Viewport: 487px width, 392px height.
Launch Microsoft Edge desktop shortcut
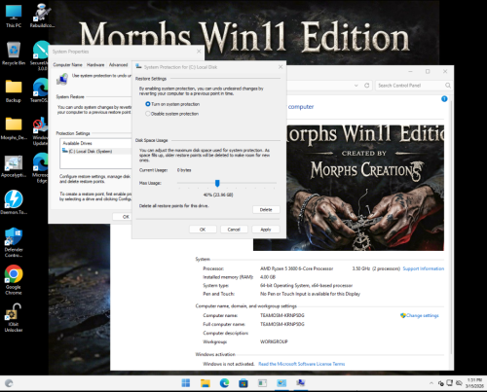point(40,168)
